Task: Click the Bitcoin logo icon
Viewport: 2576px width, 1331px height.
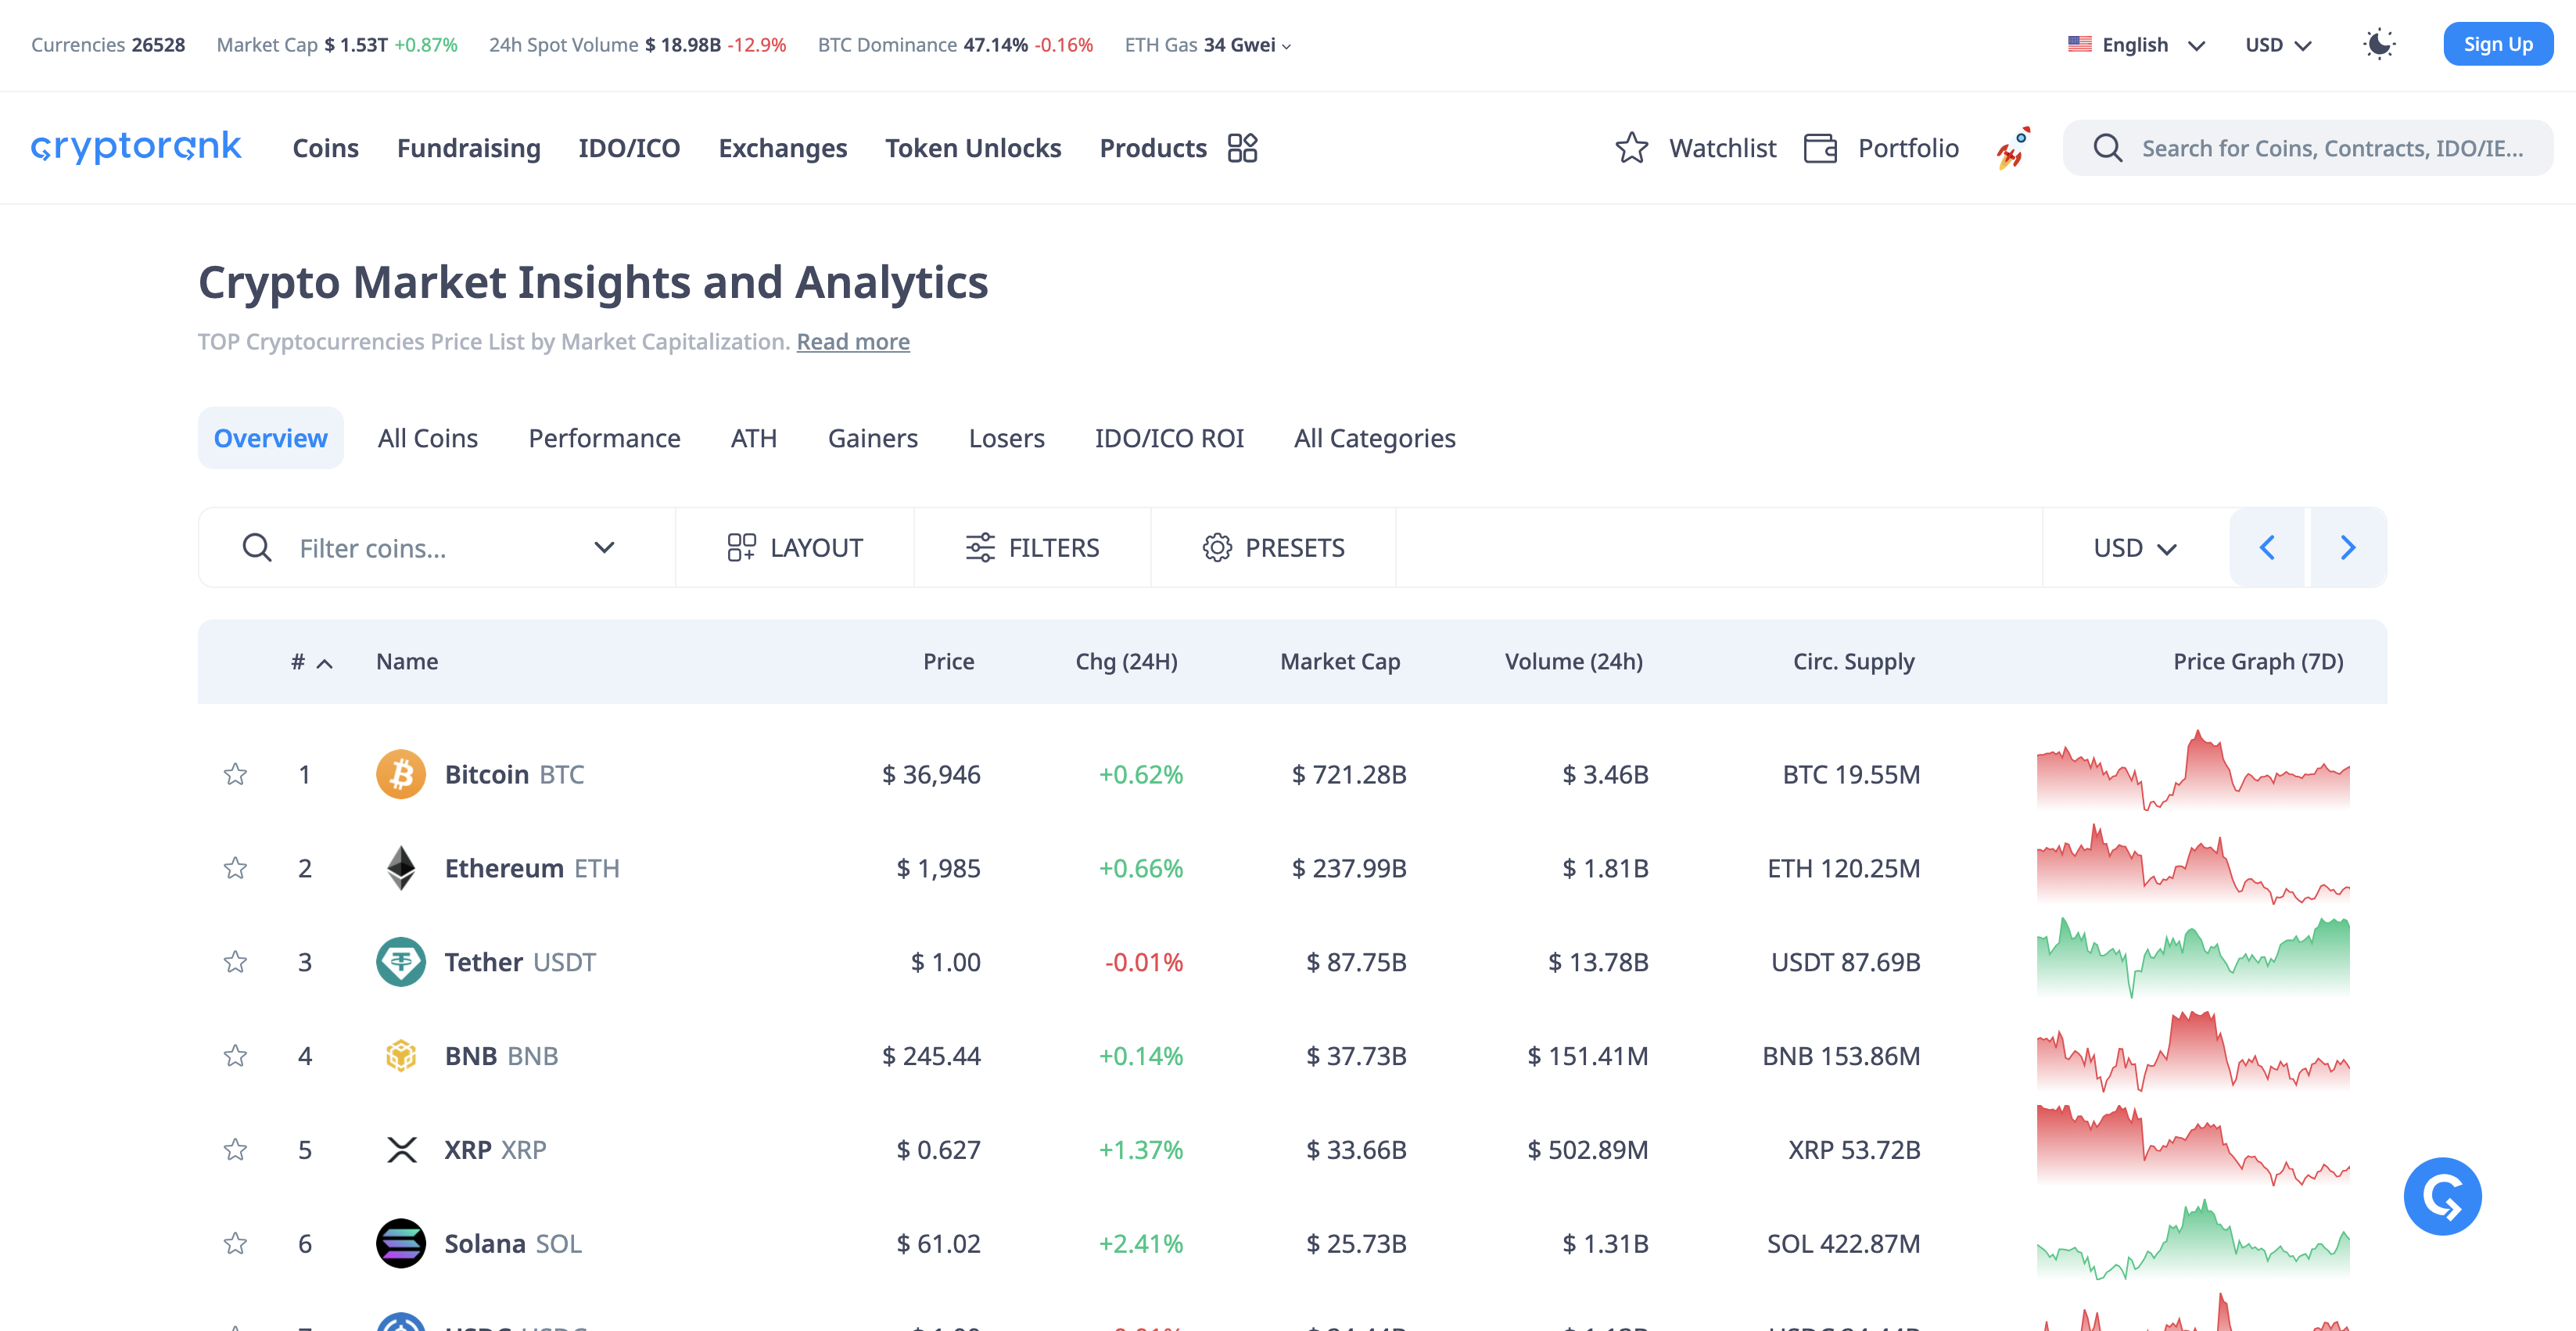Action: pos(400,774)
